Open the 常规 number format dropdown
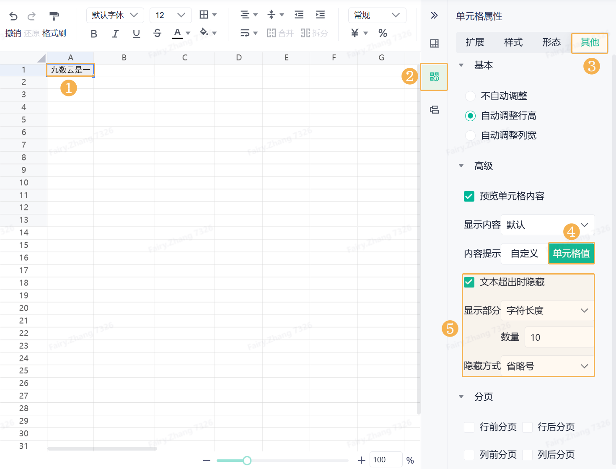The height and width of the screenshot is (469, 616). [x=377, y=15]
